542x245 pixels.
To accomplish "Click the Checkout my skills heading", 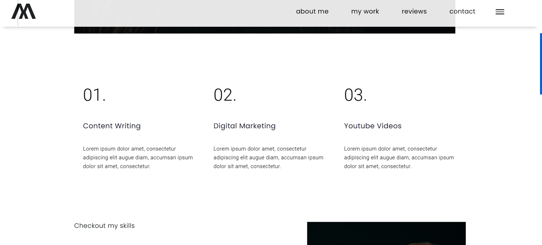I will (104, 226).
